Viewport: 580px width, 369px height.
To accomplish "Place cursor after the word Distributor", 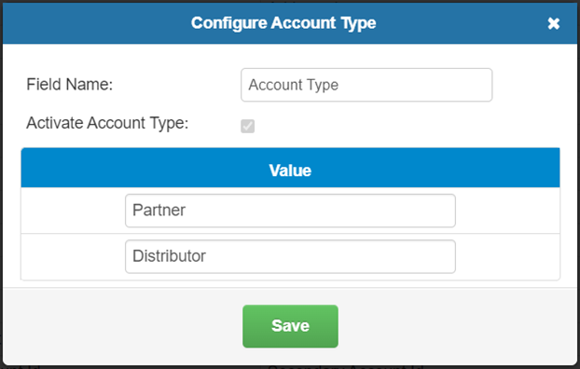I will 207,256.
